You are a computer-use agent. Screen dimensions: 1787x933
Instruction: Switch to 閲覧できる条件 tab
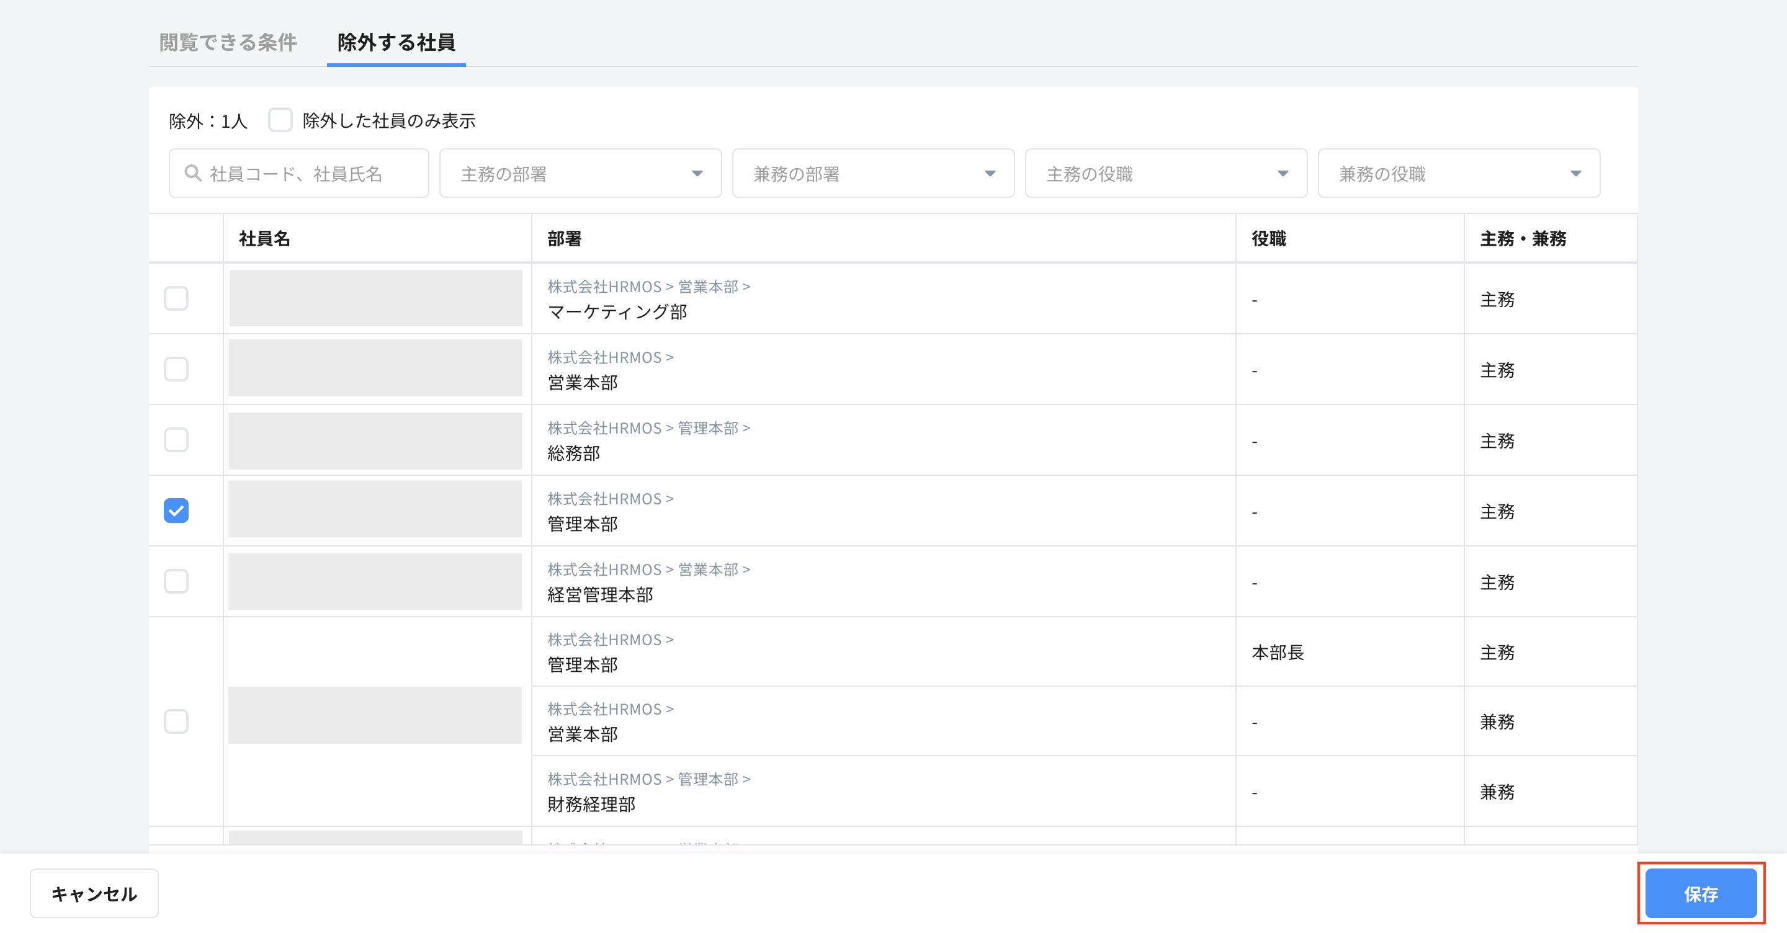(228, 42)
